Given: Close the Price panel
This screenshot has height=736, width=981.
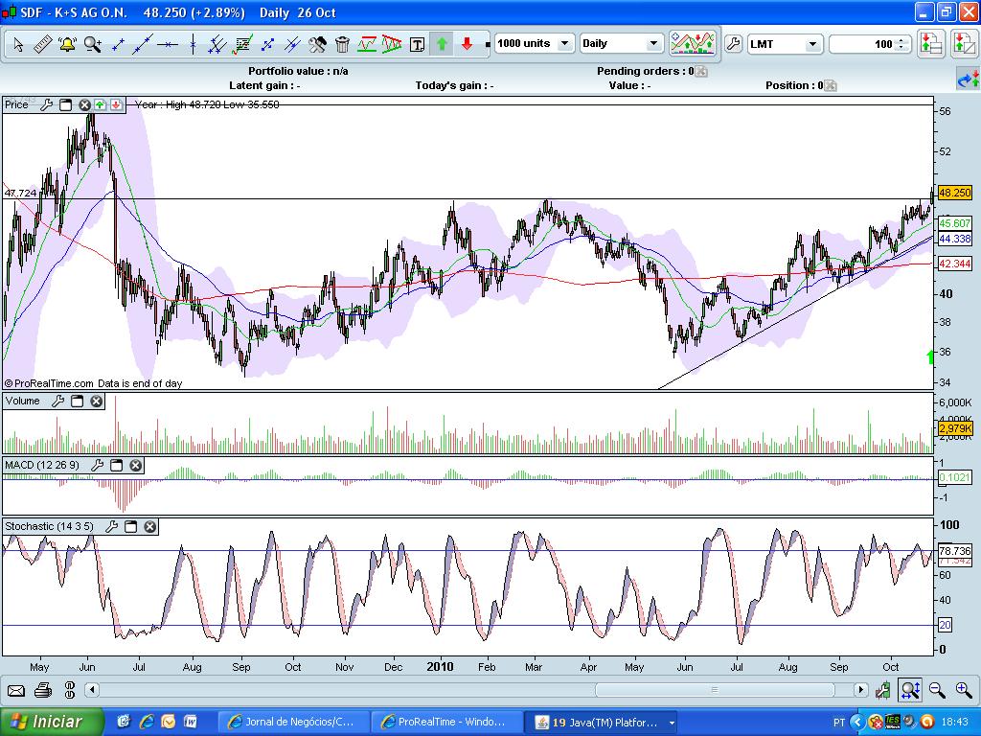Looking at the screenshot, I should coord(84,105).
